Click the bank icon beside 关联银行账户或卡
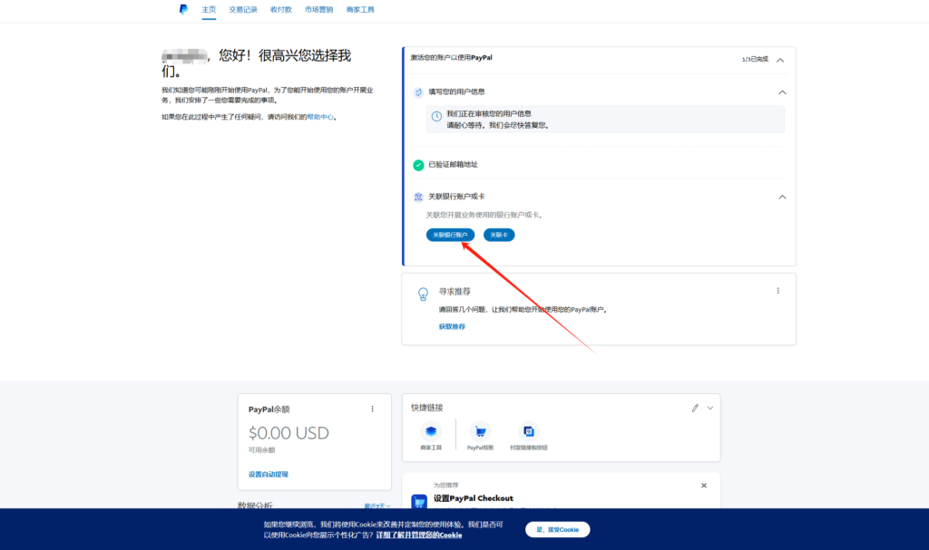Image resolution: width=929 pixels, height=550 pixels. (x=419, y=197)
